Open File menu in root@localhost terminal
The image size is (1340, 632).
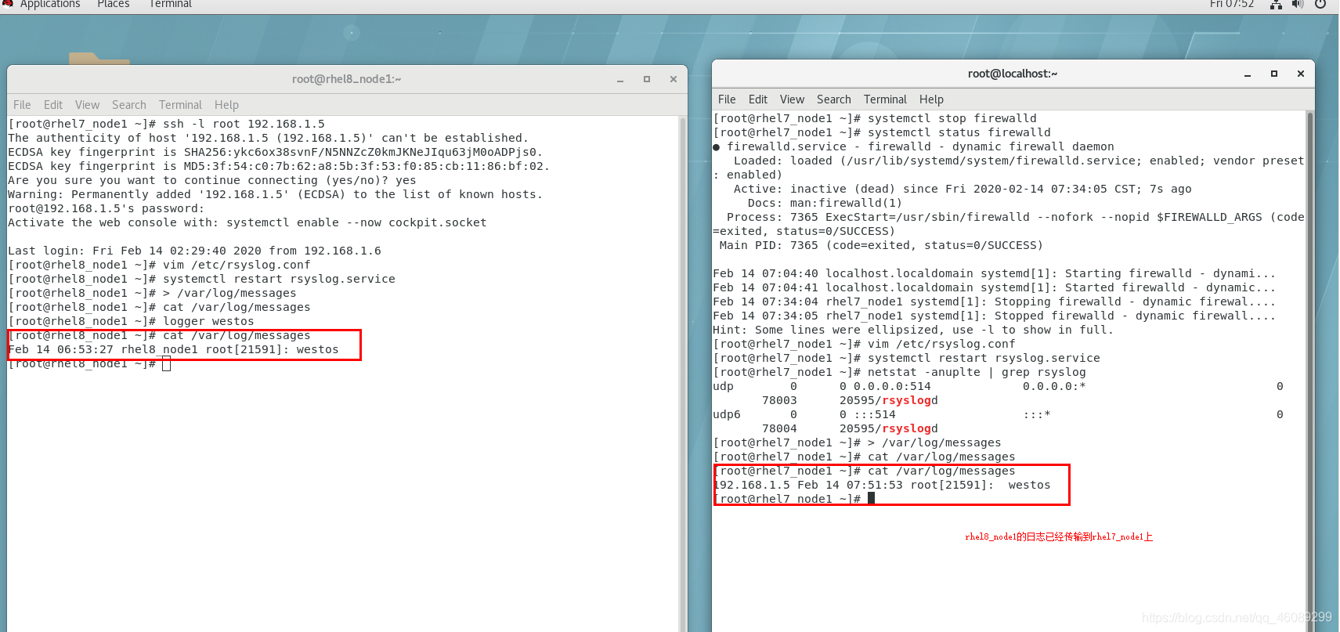pos(727,99)
